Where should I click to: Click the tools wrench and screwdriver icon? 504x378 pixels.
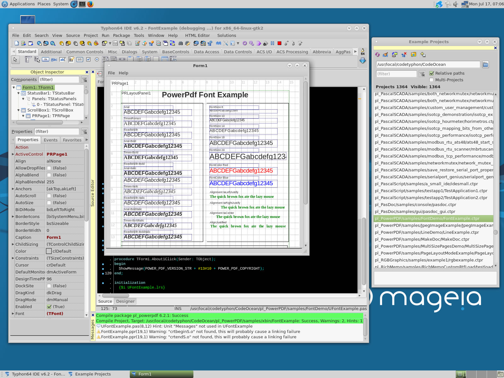[x=226, y=43]
